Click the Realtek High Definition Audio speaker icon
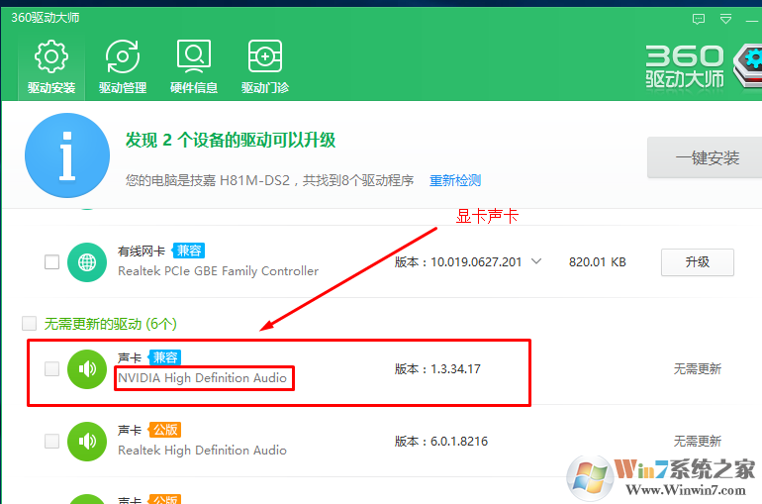The width and height of the screenshot is (762, 504). (x=87, y=442)
